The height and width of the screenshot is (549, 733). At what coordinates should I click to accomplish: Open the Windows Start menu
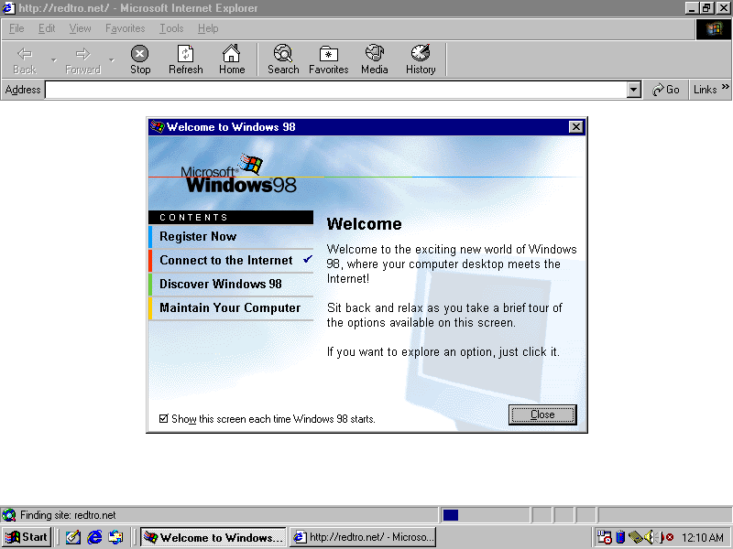[x=27, y=537]
